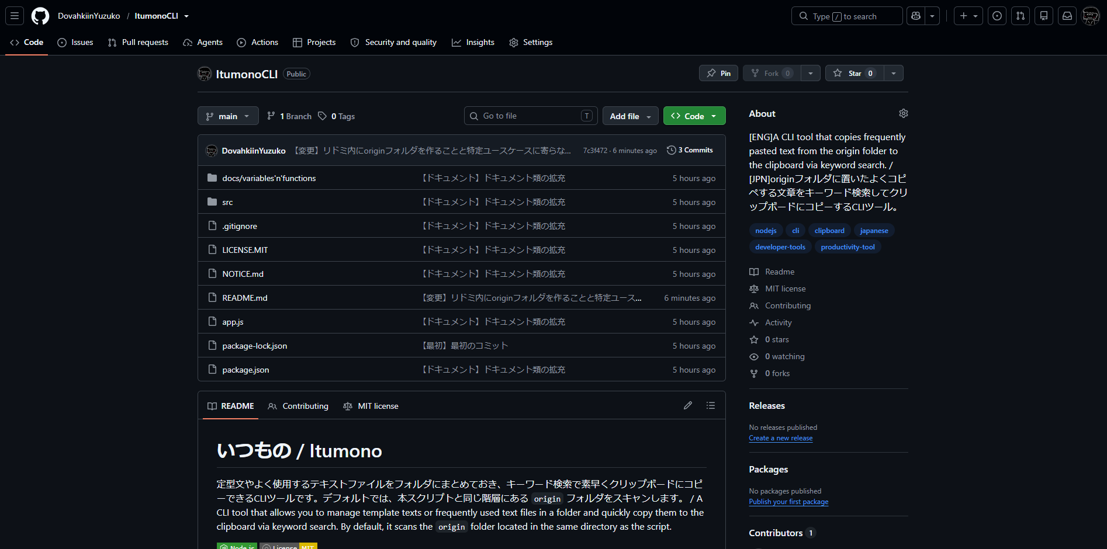Open the user profile avatar menu

point(1091,16)
